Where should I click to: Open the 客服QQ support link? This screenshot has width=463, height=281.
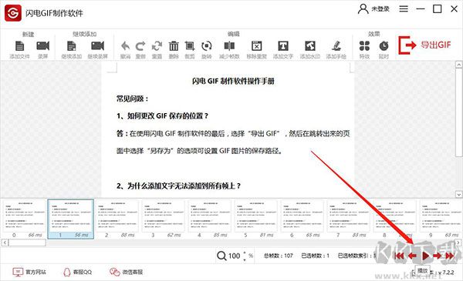(77, 272)
